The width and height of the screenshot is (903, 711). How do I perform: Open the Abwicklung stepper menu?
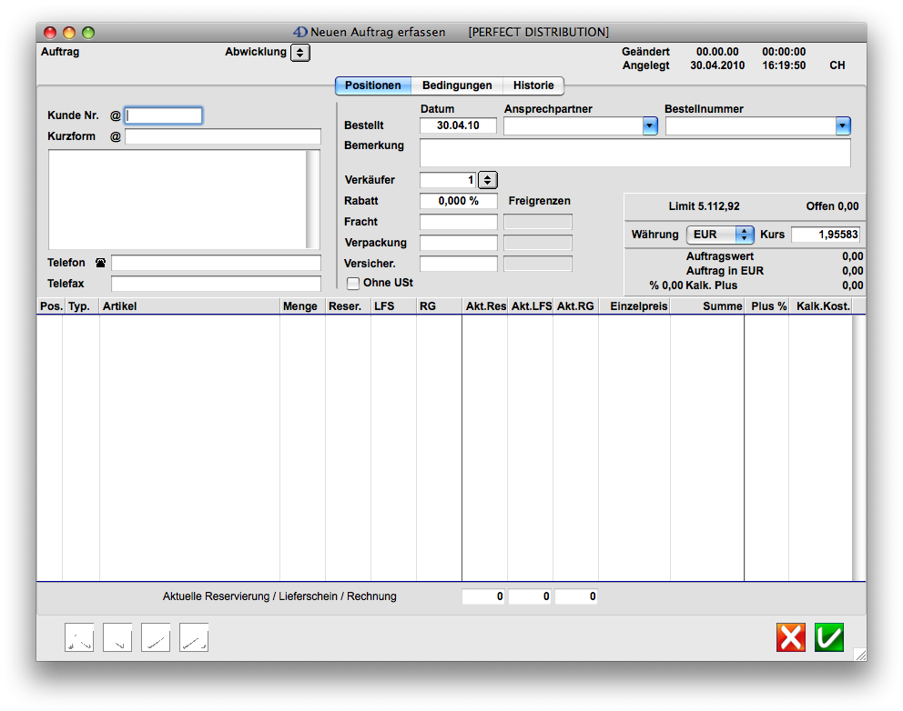(300, 53)
